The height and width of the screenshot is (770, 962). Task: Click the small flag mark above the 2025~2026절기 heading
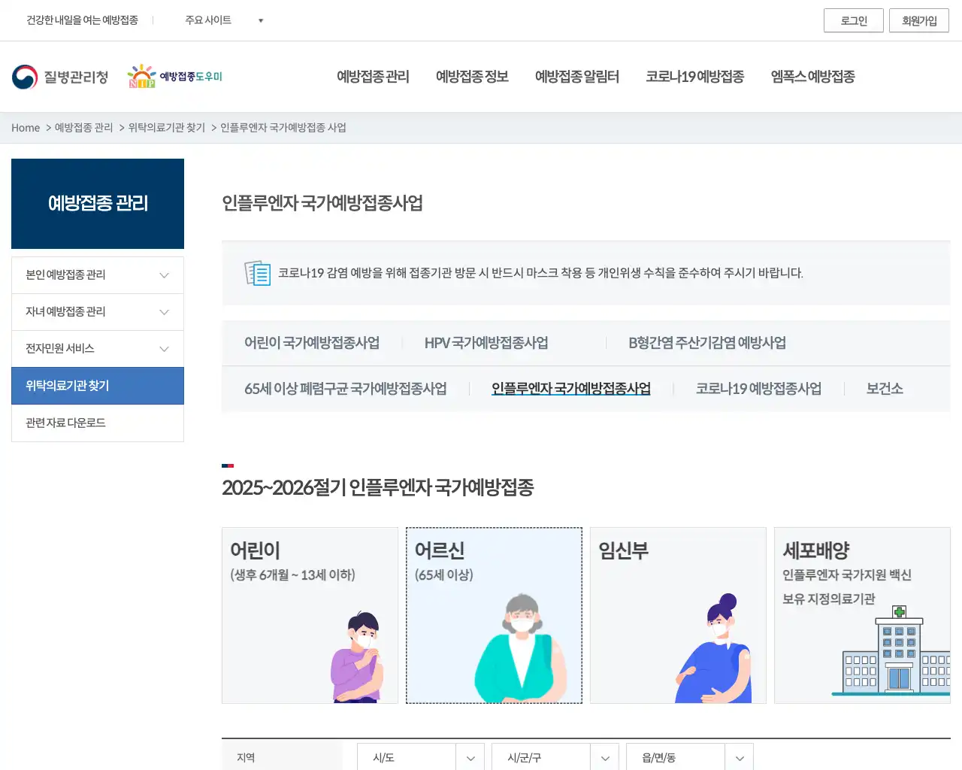228,466
